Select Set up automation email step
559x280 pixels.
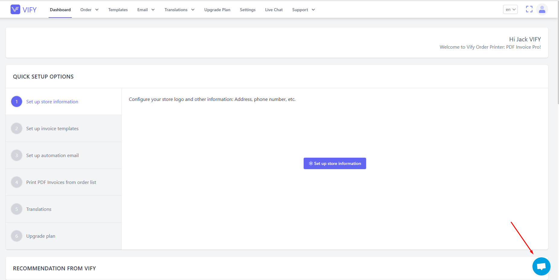coord(64,155)
